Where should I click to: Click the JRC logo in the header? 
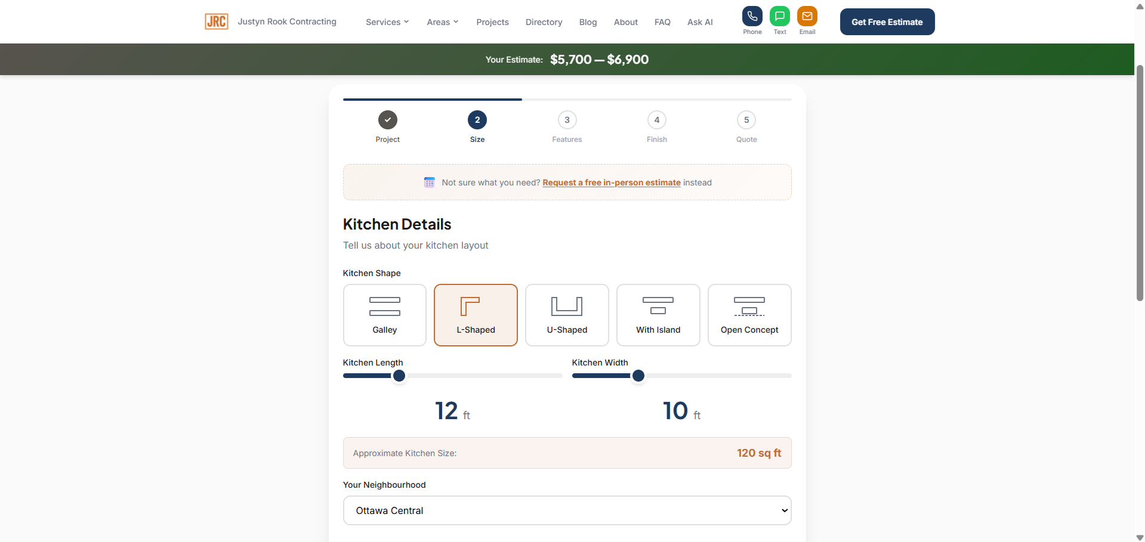pos(216,21)
